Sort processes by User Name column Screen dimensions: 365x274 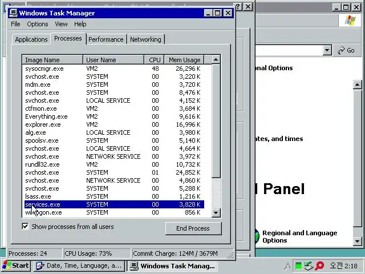point(113,60)
